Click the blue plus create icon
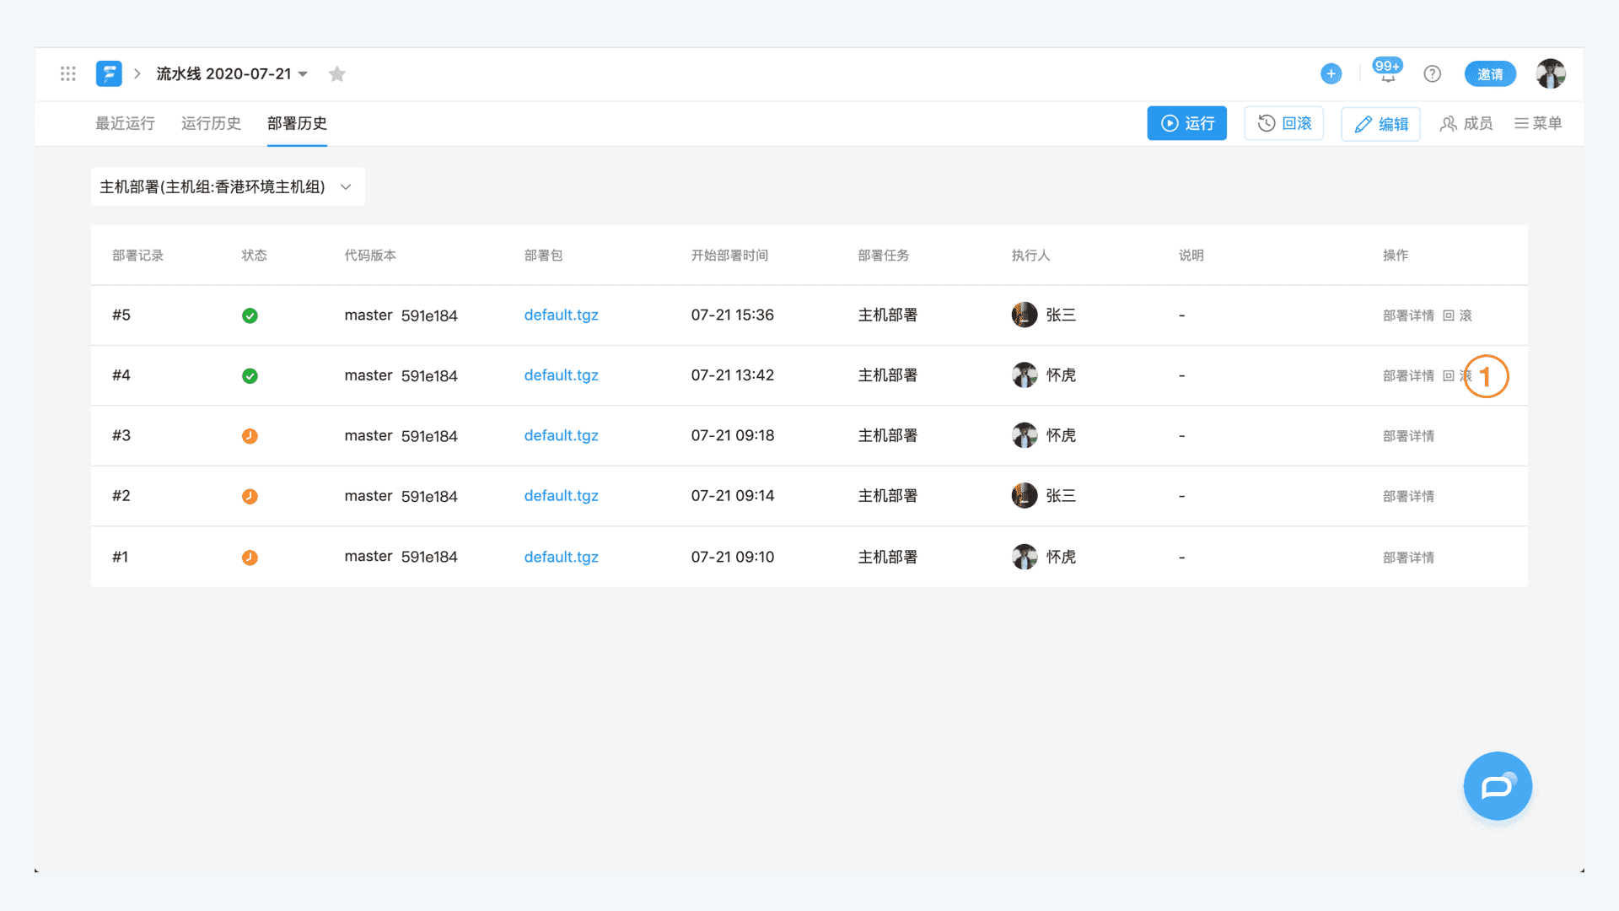This screenshot has height=911, width=1619. 1331,74
